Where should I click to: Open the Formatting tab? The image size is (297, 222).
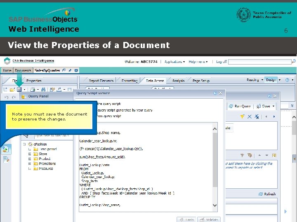click(x=130, y=81)
